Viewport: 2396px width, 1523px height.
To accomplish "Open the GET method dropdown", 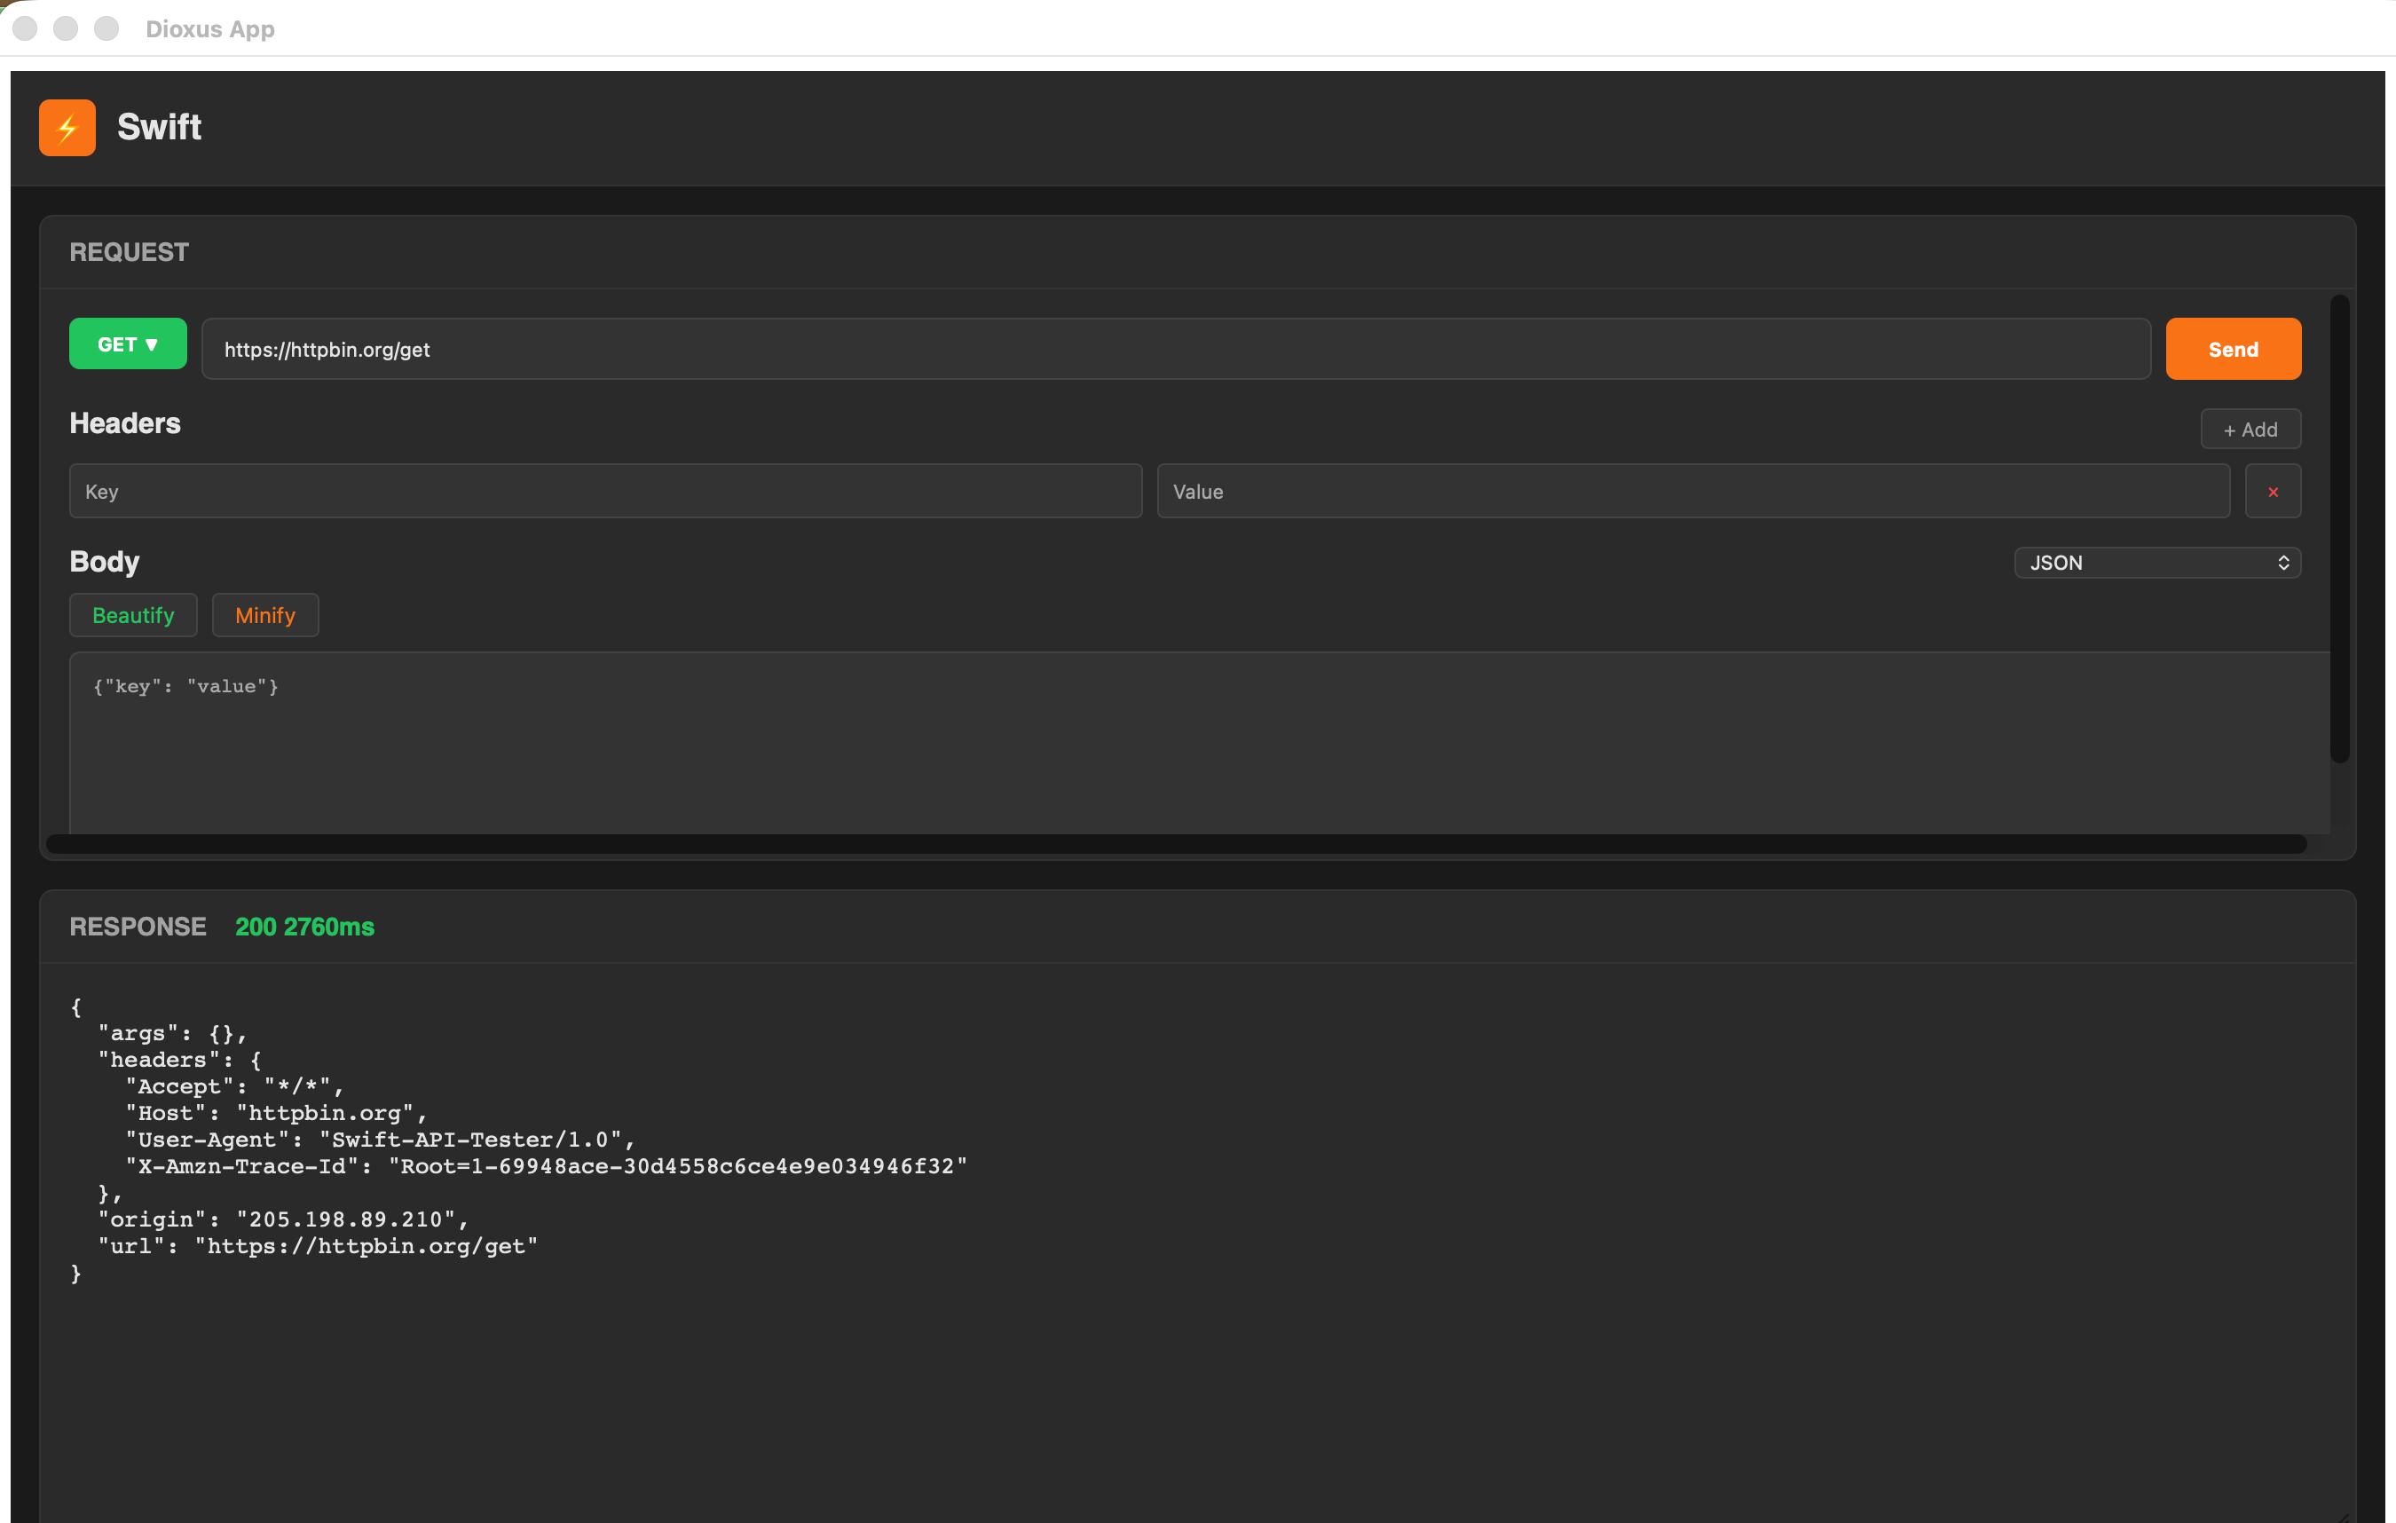I will coord(128,344).
